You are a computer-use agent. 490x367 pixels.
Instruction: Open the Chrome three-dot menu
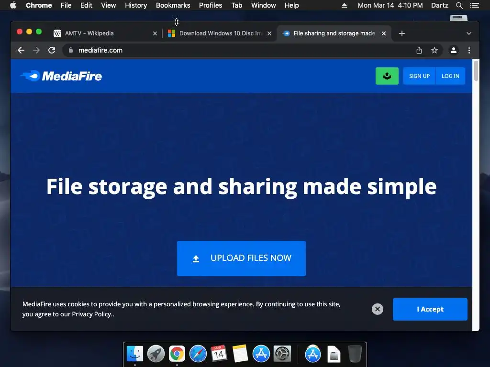[469, 50]
